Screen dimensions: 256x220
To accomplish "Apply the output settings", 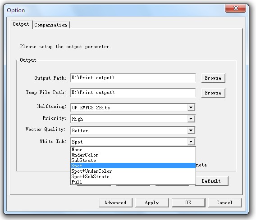I will pyautogui.click(x=152, y=202).
